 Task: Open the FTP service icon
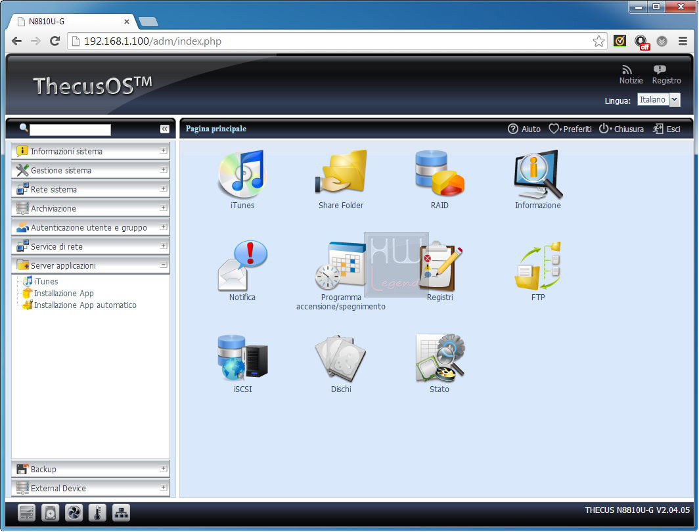coord(537,265)
